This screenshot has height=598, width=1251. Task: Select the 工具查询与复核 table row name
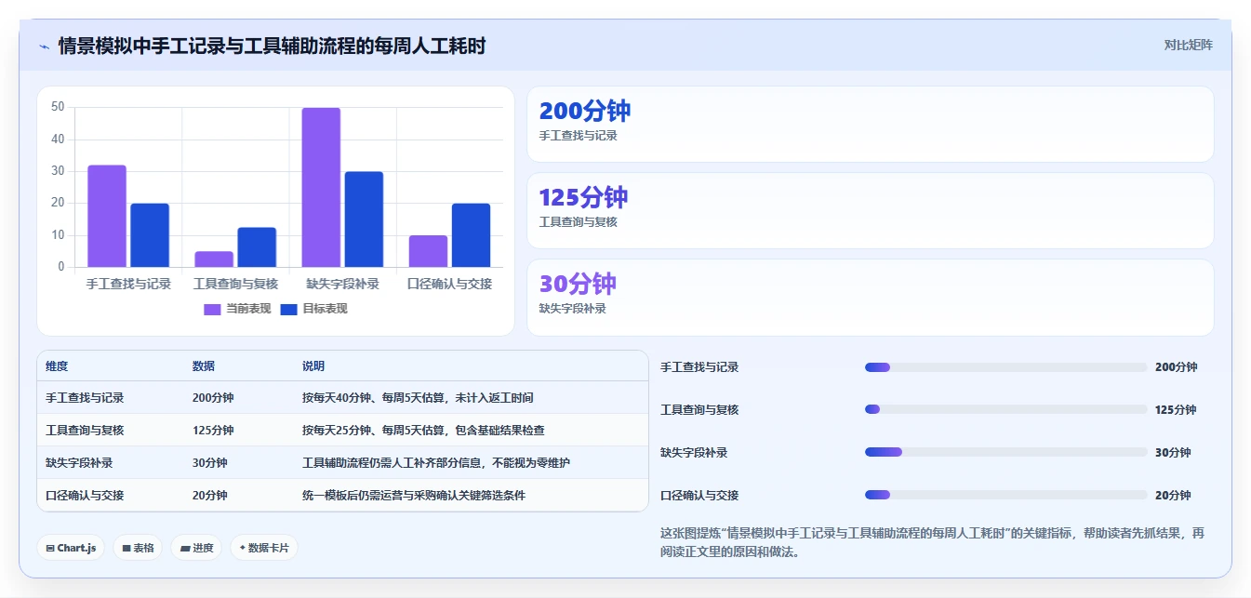tap(85, 430)
